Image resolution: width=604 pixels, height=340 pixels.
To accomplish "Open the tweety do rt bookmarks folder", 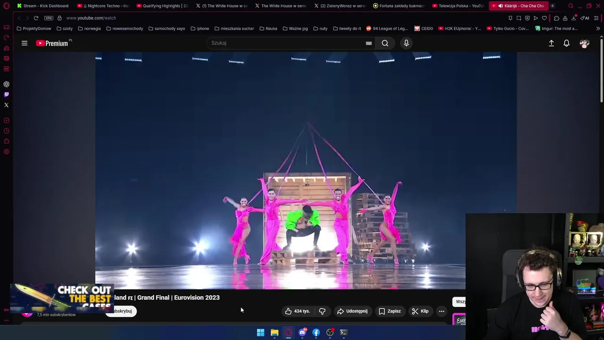I will [347, 28].
